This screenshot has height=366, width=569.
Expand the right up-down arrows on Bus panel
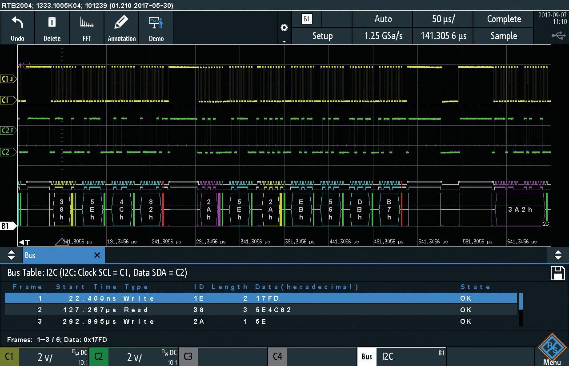coord(558,255)
